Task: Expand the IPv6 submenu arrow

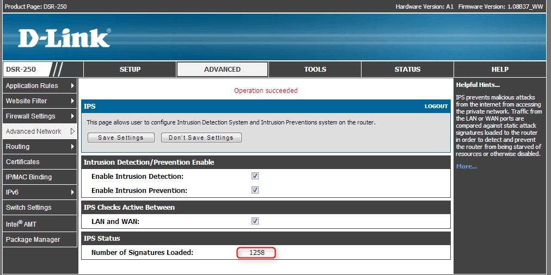Action: point(72,192)
